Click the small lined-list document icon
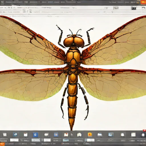This screenshot has height=146, width=146. [x=72, y=134]
